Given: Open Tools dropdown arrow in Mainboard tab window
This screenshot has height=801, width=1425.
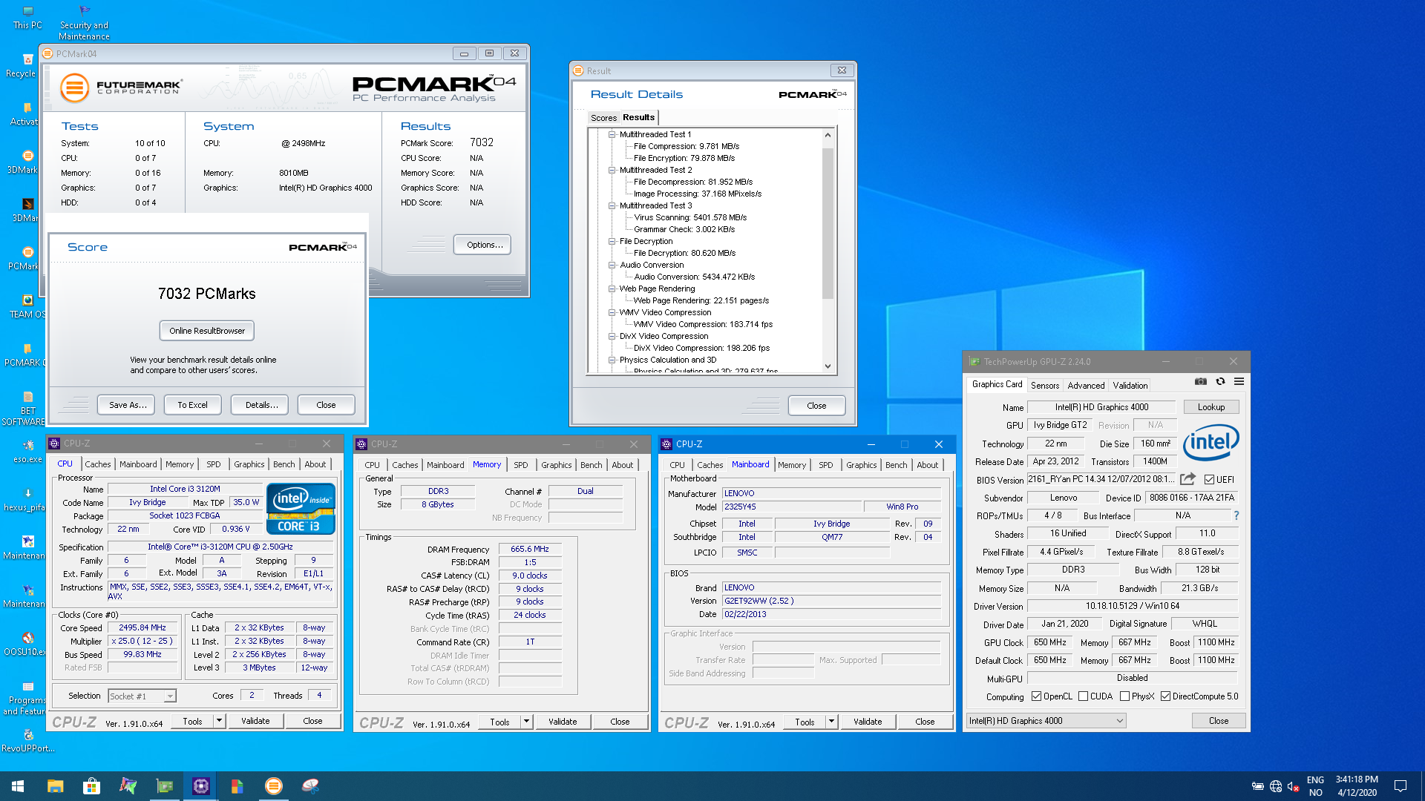Looking at the screenshot, I should click(x=831, y=722).
